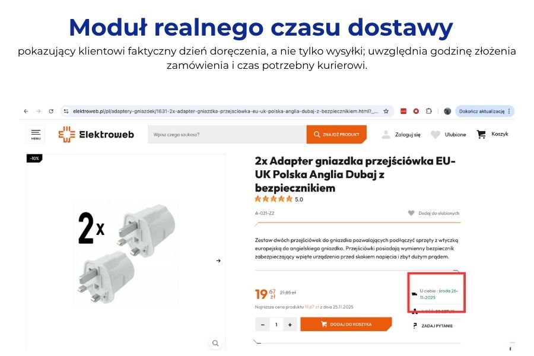Click the browser back arrow
This screenshot has height=356, width=534.
pyautogui.click(x=26, y=111)
